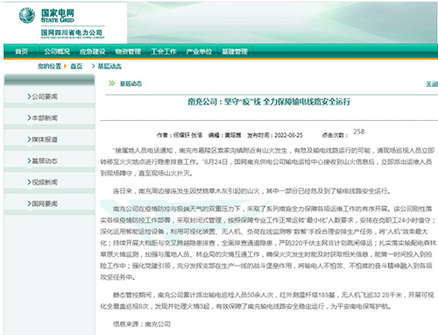The image size is (438, 335).
Task: Click the author text 作者：何耀轩 张语
Action: point(180,135)
